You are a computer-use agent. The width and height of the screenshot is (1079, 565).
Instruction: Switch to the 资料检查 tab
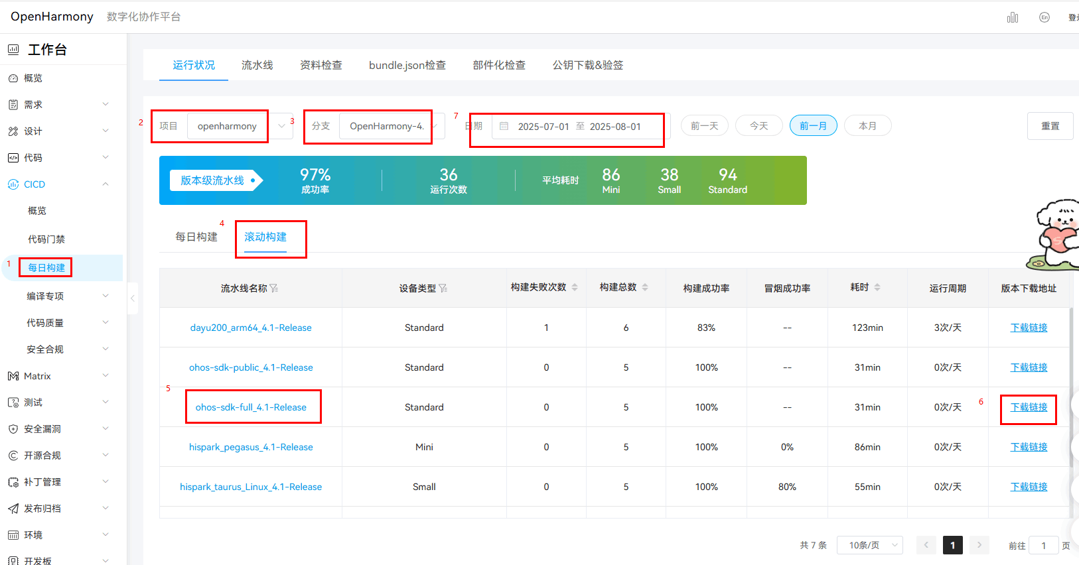pos(321,65)
